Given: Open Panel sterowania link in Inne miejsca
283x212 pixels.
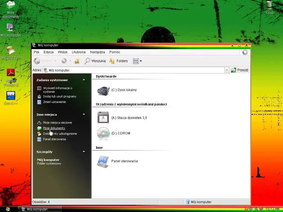Looking at the screenshot, I should pos(54,139).
